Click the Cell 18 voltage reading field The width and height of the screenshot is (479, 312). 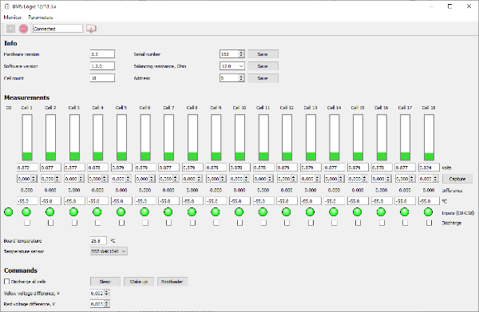(x=429, y=168)
